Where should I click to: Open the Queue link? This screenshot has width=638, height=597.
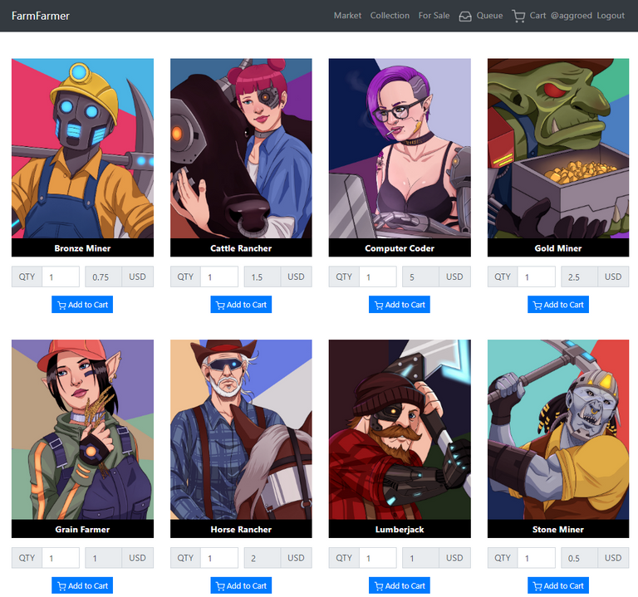489,16
